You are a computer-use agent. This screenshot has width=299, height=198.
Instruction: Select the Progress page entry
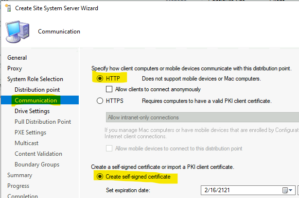click(x=18, y=186)
